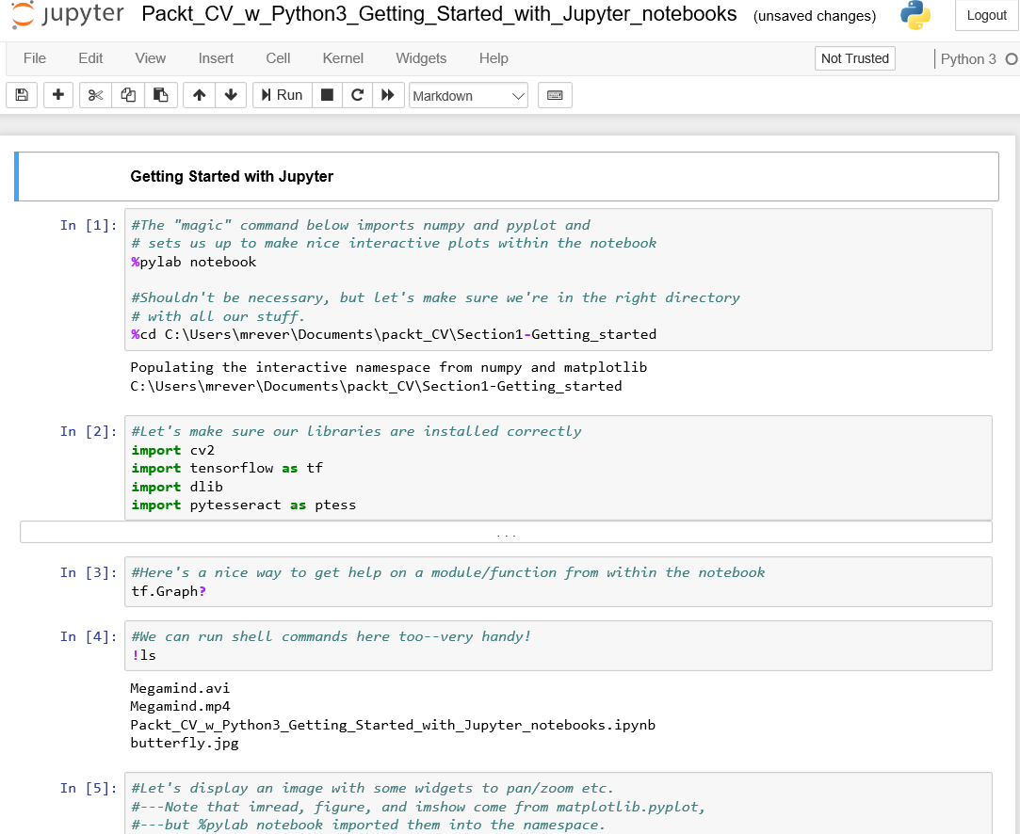Screen dimensions: 1020x834
Task: Rename notebook by clicking its title
Action: [x=439, y=14]
